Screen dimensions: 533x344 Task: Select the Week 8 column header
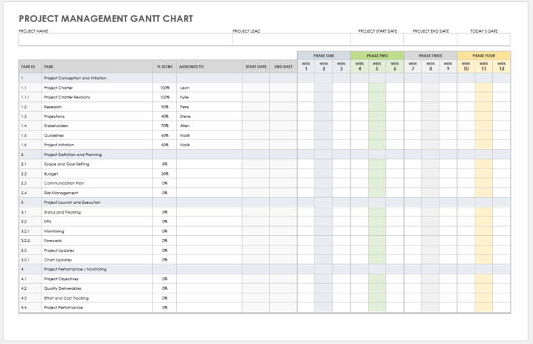click(x=430, y=66)
